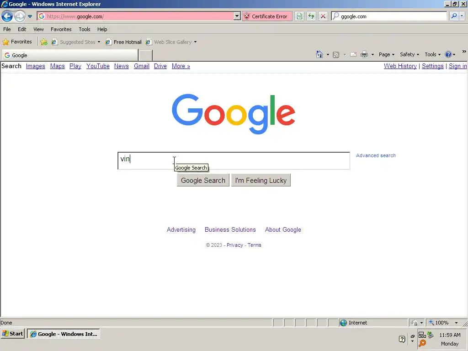Open the File menu
The height and width of the screenshot is (351, 468).
pos(7,29)
